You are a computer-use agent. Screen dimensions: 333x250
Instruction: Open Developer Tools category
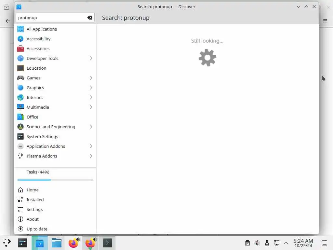(x=55, y=59)
